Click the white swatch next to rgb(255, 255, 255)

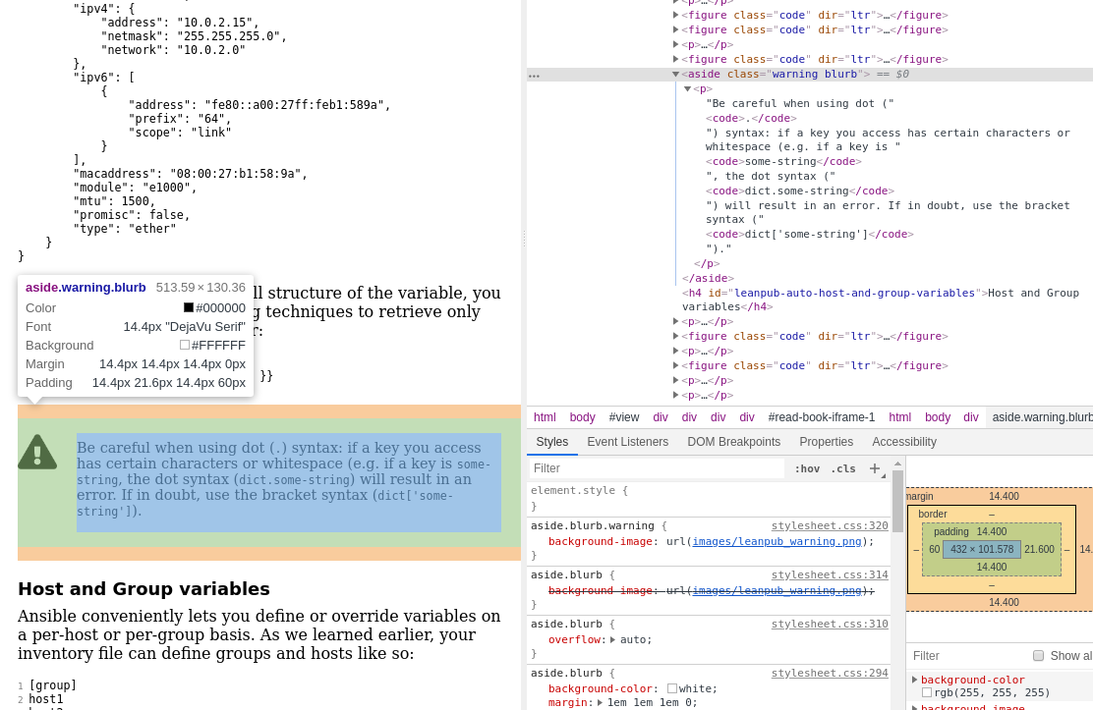click(x=926, y=691)
